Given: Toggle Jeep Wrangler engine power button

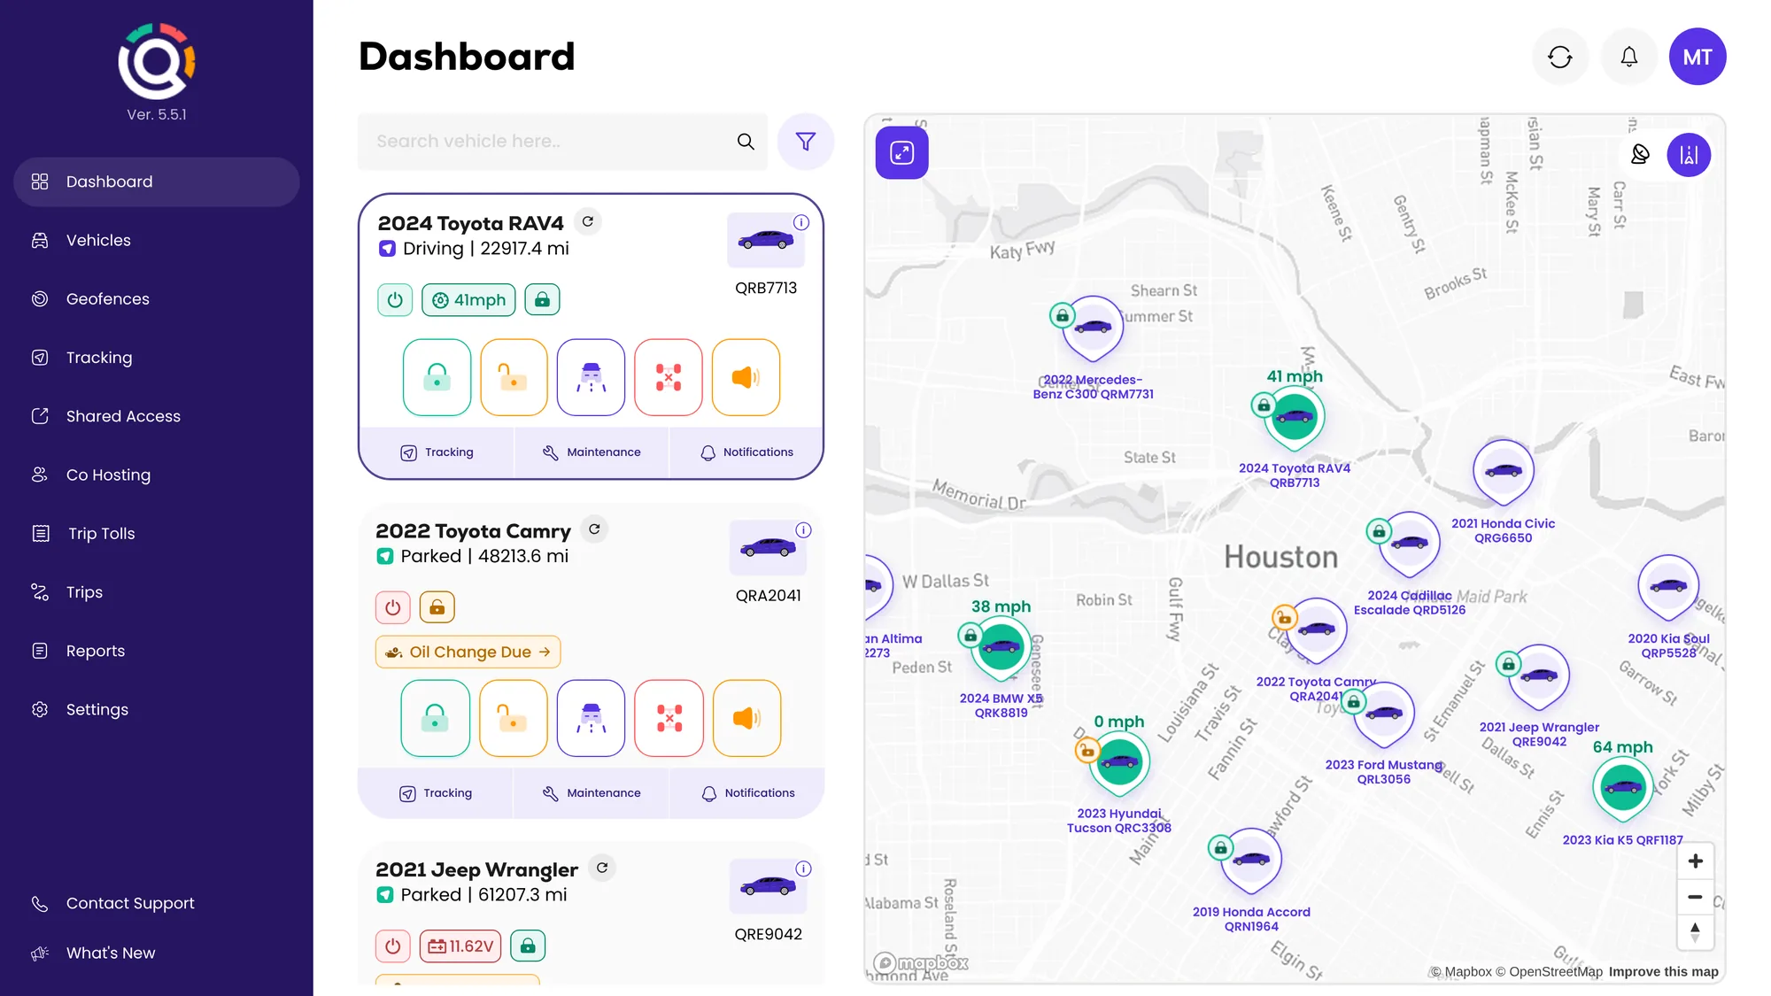Looking at the screenshot, I should 393,946.
